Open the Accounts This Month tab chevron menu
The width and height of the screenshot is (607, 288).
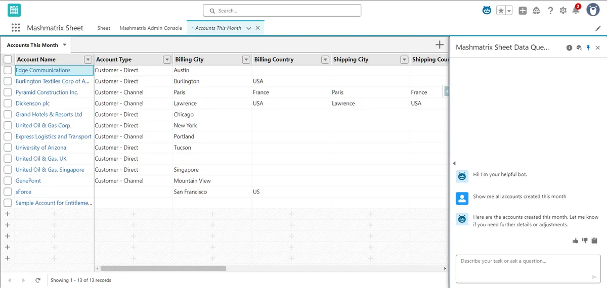248,28
